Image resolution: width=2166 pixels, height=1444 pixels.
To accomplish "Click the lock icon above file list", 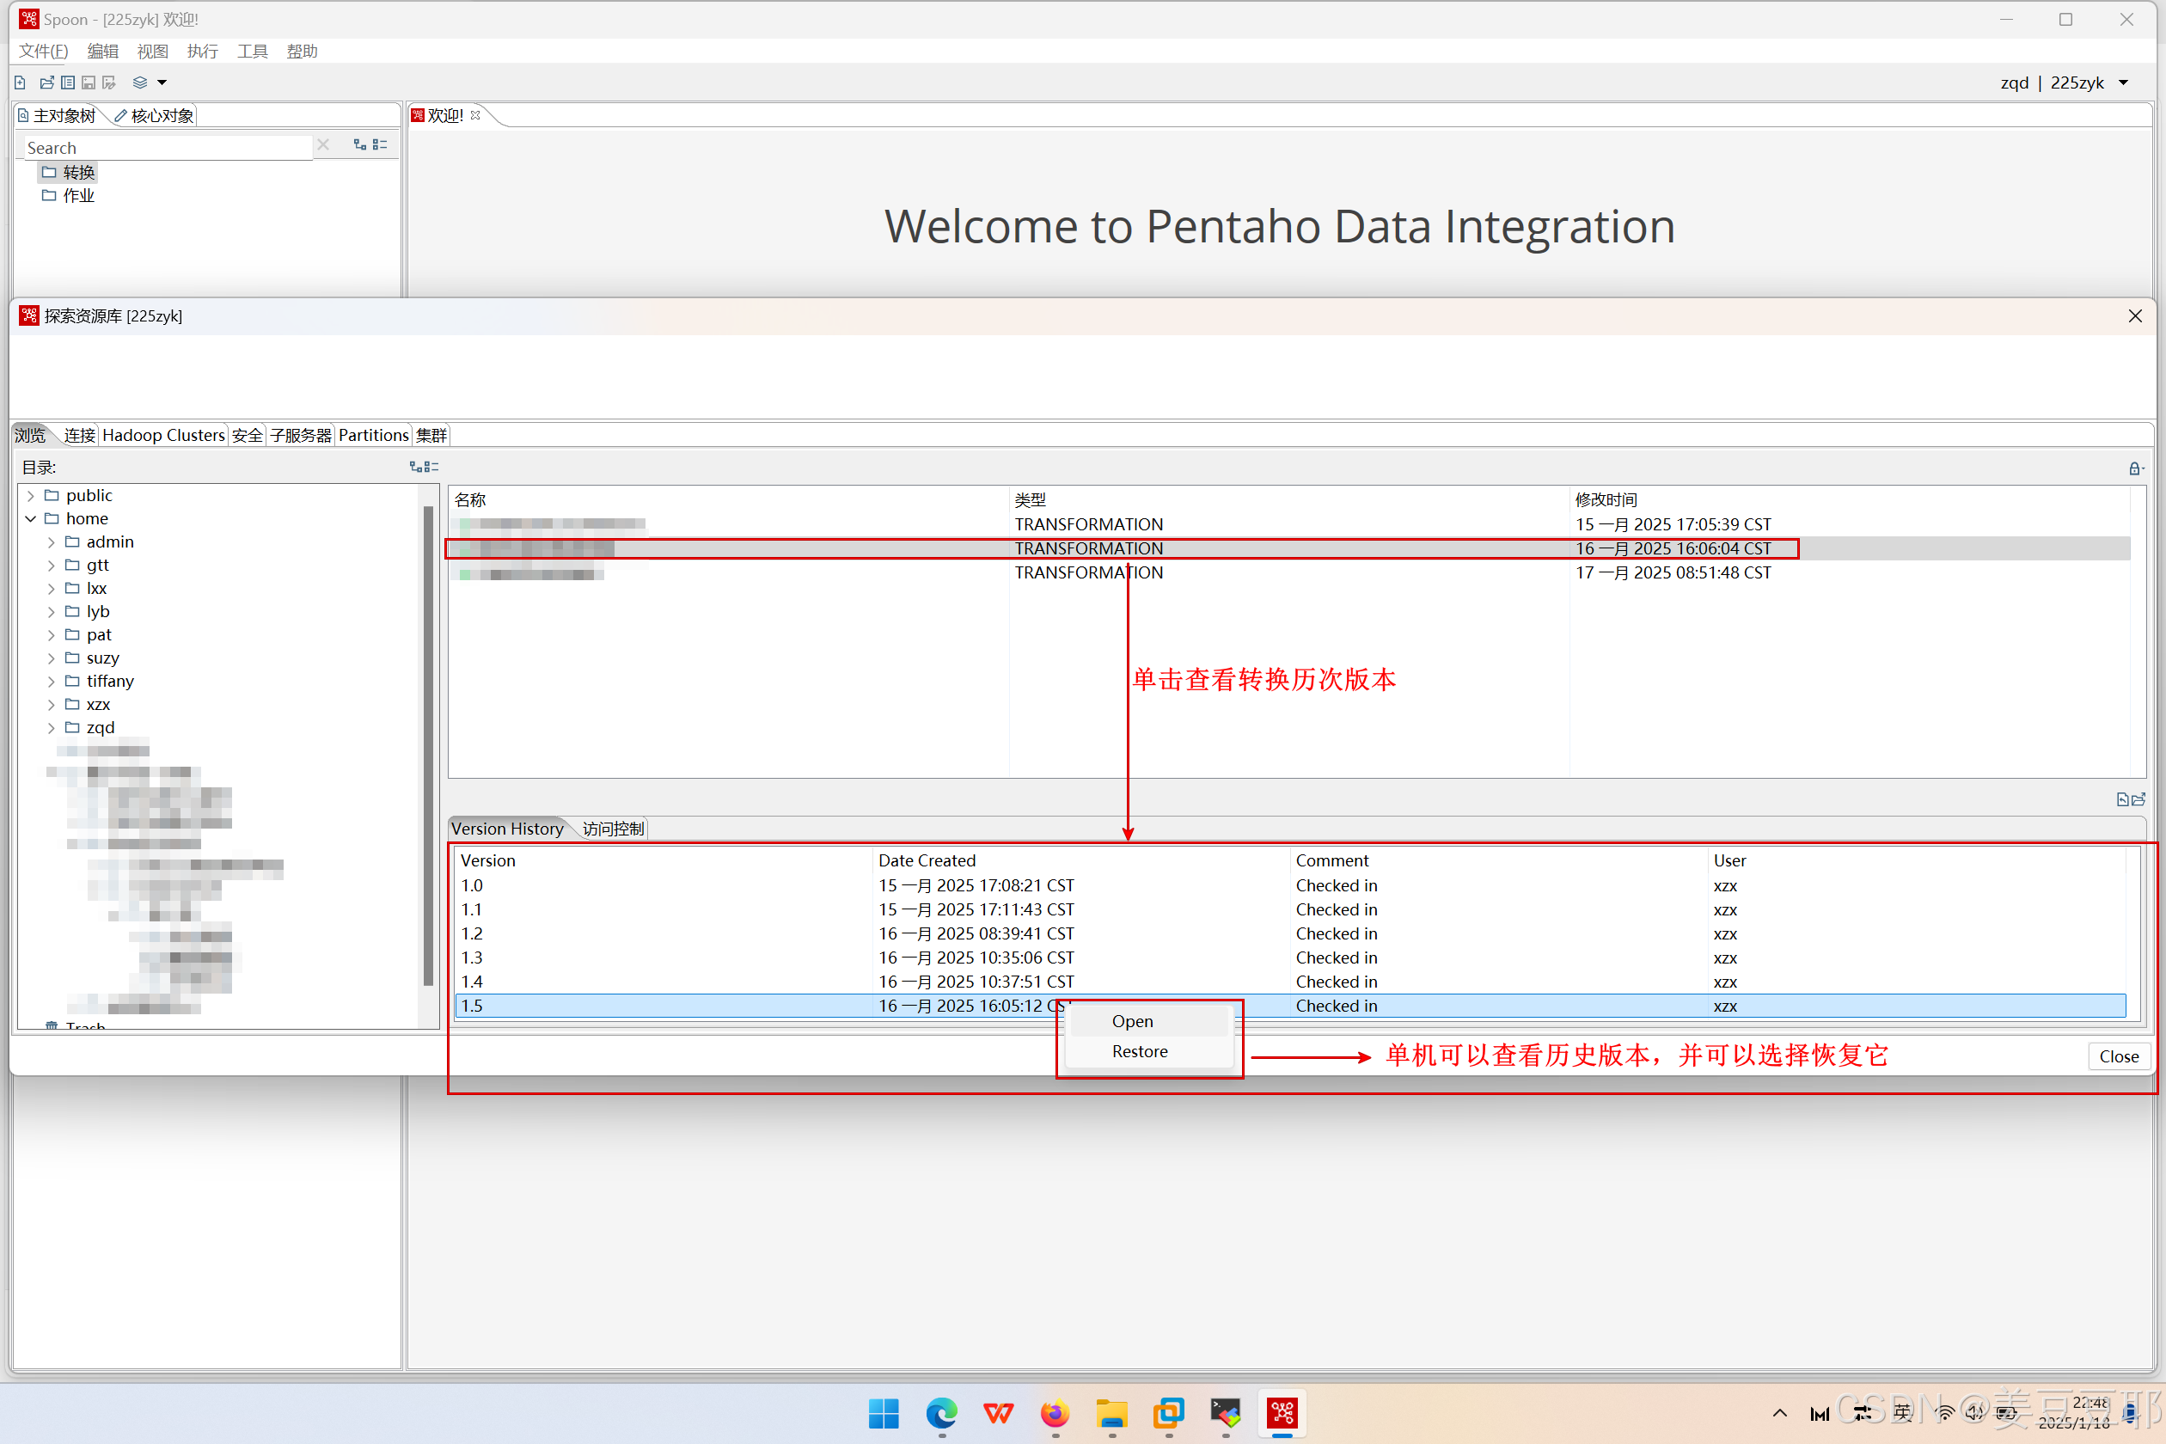I will pyautogui.click(x=2135, y=468).
